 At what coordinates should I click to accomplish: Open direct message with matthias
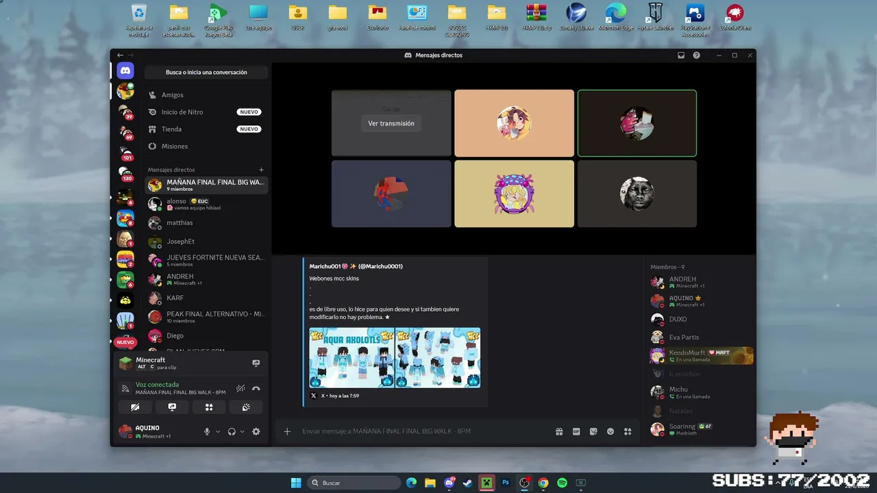(206, 223)
